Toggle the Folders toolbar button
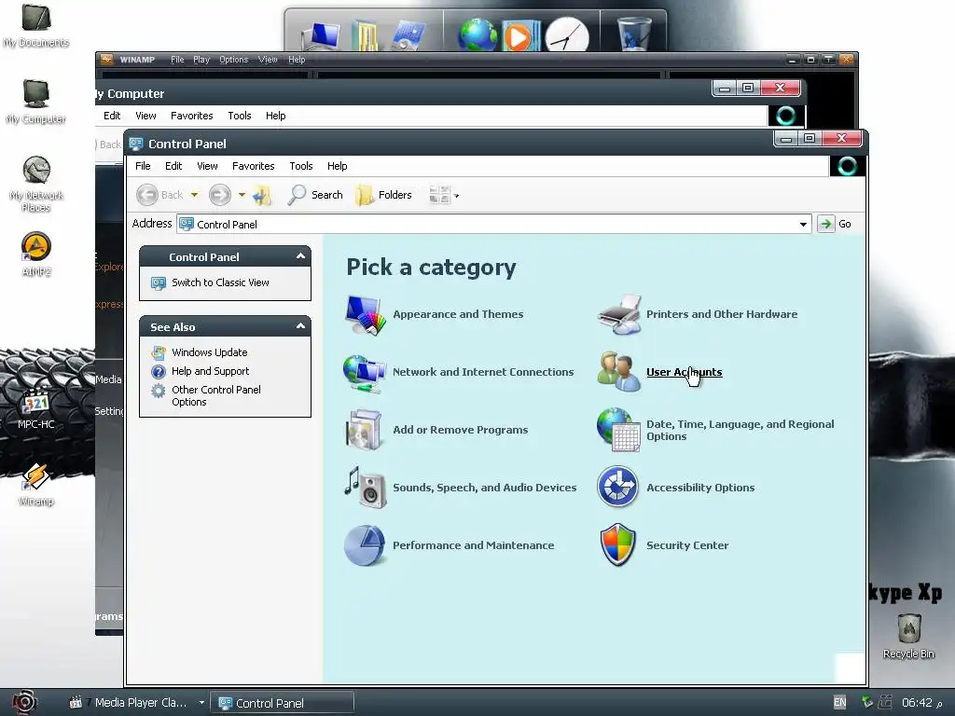 coord(383,195)
